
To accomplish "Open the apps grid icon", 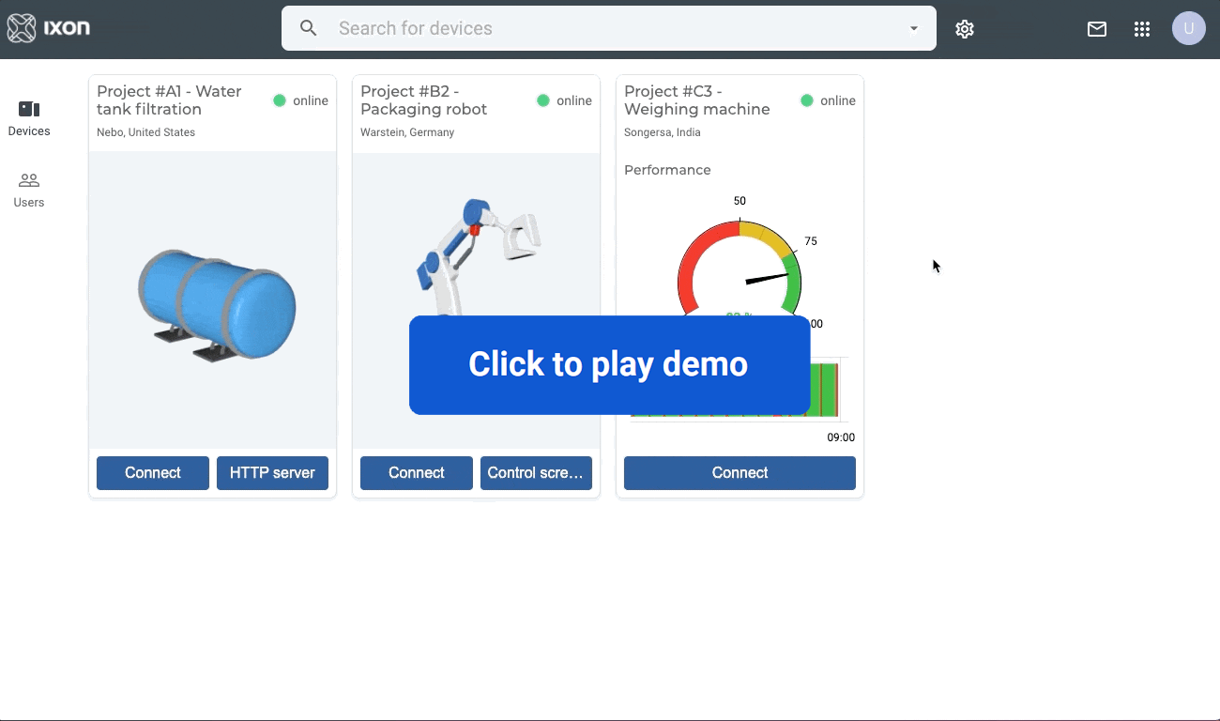I will (1142, 29).
